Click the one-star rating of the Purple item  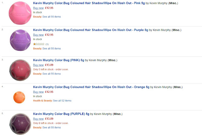[39, 44]
